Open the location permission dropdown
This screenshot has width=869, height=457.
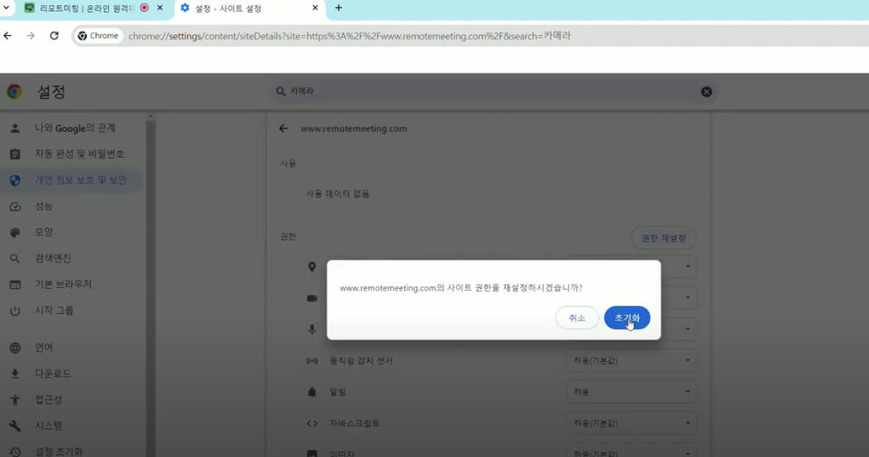pos(678,266)
